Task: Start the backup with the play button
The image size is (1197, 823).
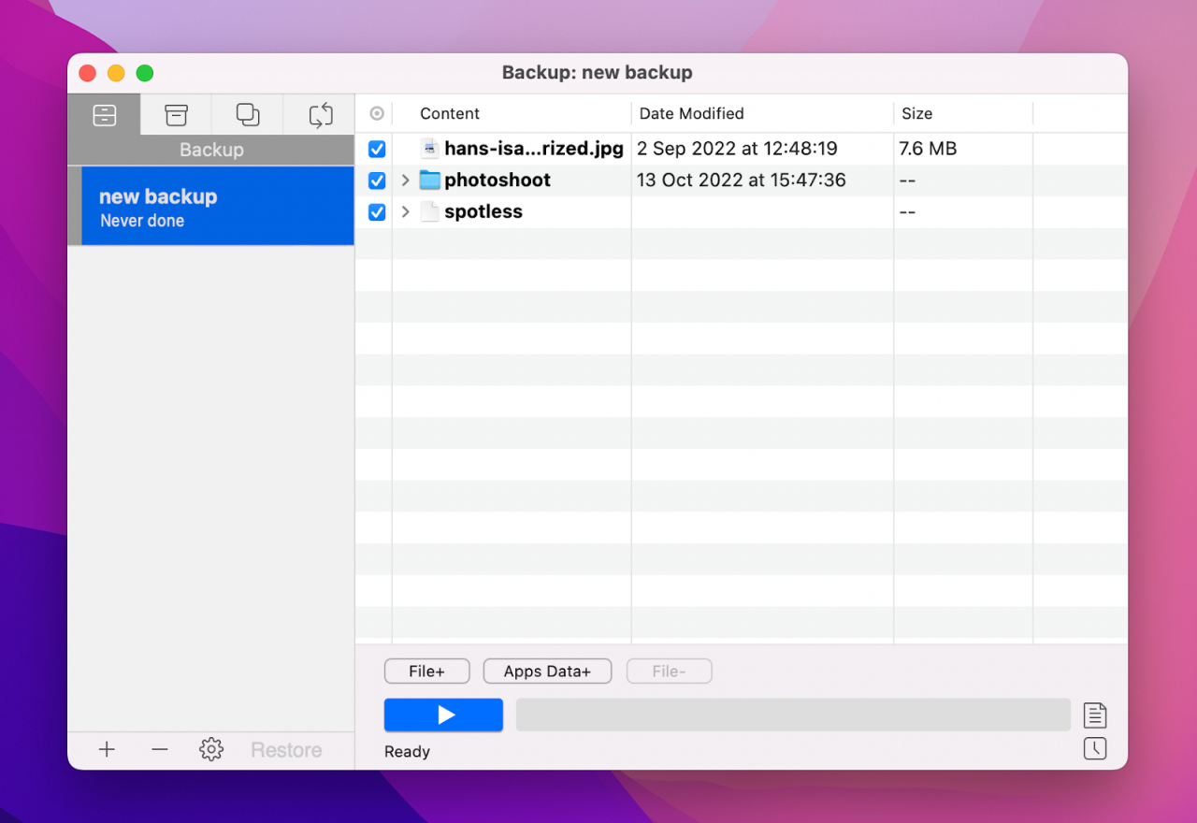Action: (443, 715)
